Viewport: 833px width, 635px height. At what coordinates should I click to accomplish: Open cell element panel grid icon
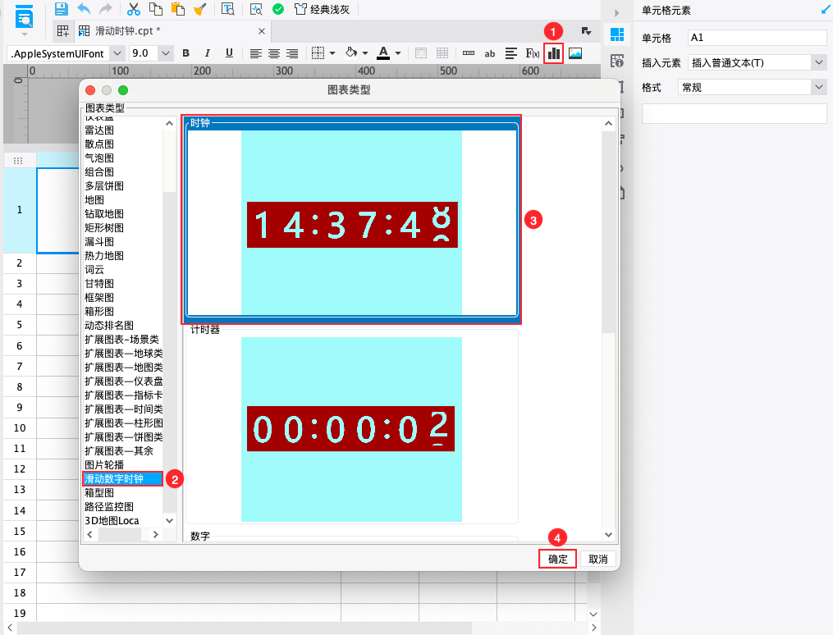[x=617, y=34]
